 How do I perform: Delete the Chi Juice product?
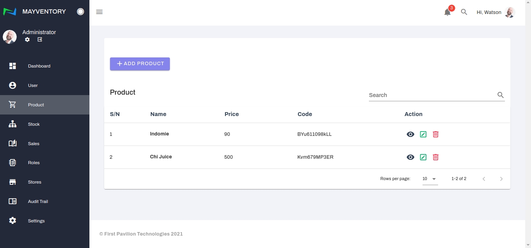435,157
